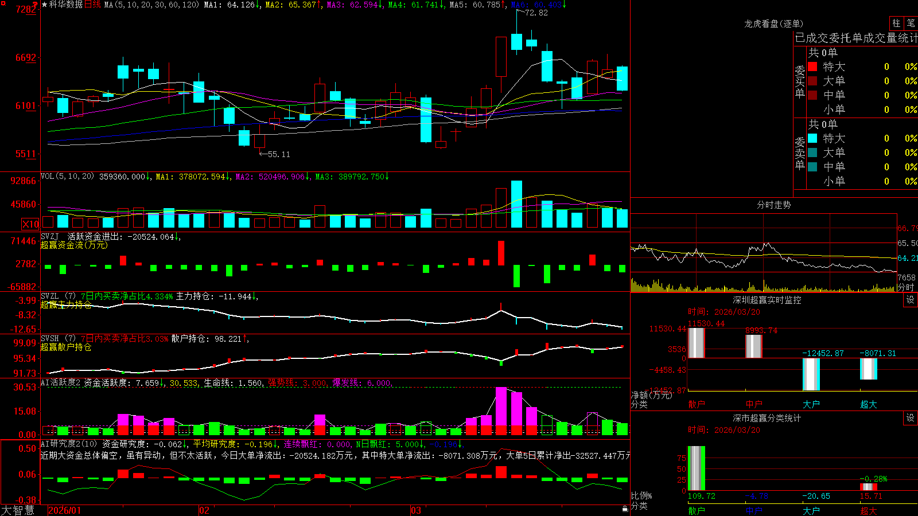
Task: Click the 科华数据 stock name
Action: coord(66,5)
